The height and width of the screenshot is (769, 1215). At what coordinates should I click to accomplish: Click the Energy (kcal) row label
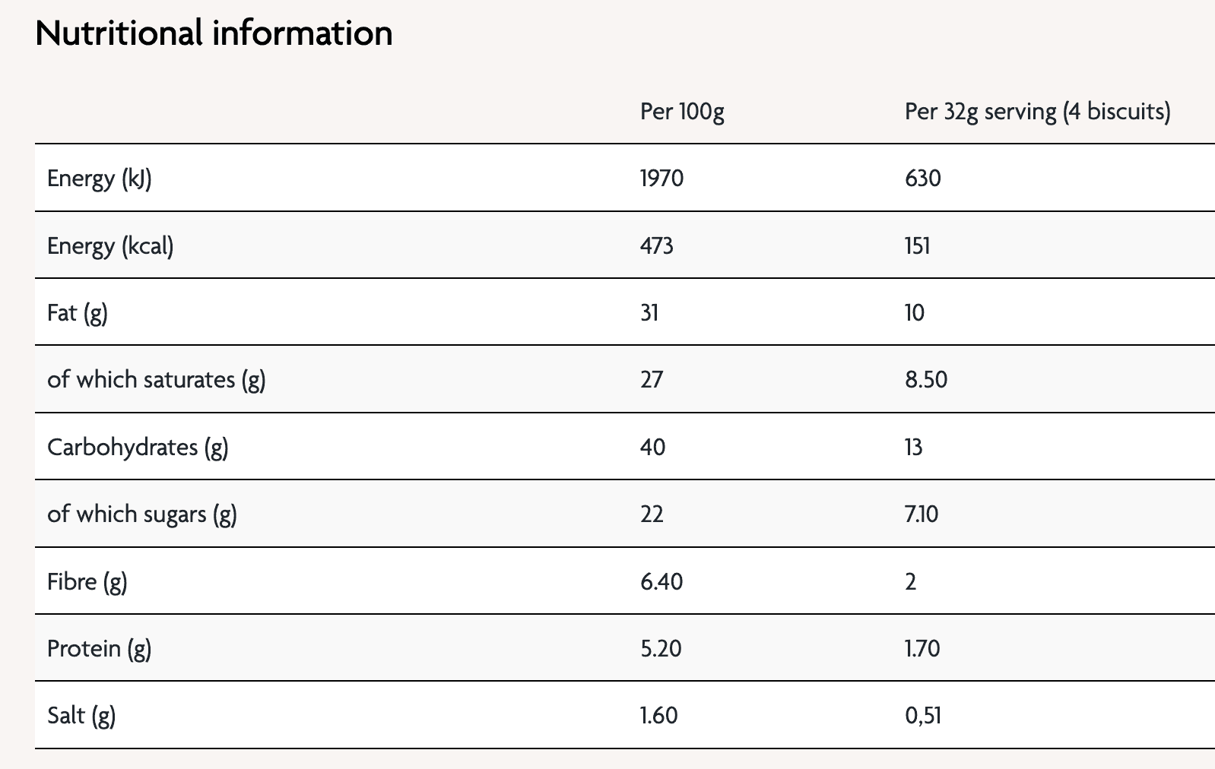coord(110,246)
